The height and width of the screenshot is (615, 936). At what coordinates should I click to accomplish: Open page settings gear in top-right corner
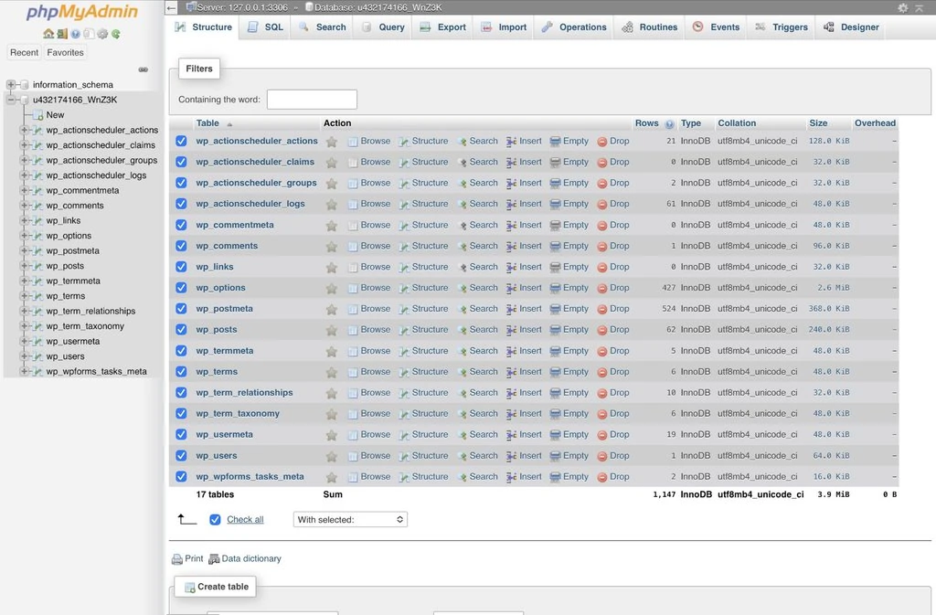click(x=903, y=7)
